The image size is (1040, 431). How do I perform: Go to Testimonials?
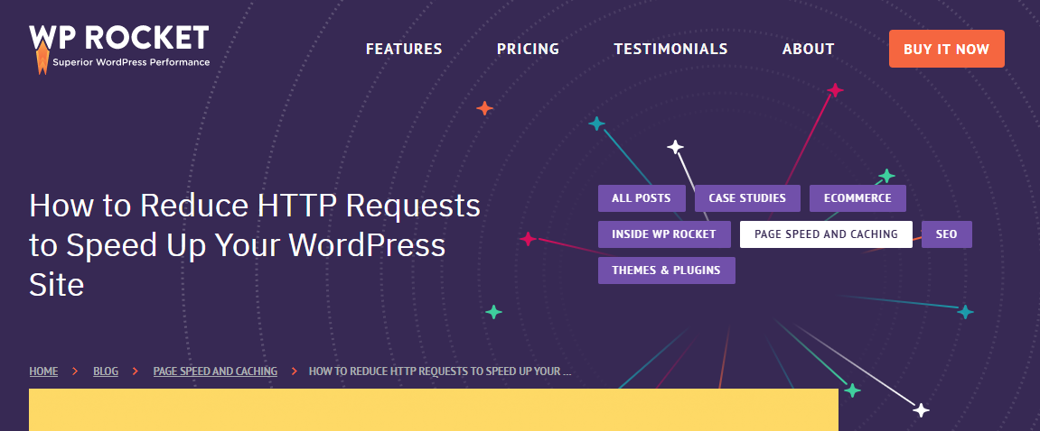click(670, 49)
